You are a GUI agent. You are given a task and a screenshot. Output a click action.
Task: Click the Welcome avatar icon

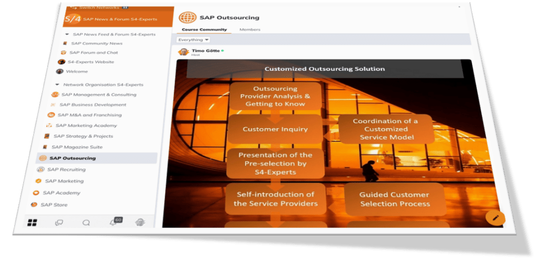click(x=59, y=71)
